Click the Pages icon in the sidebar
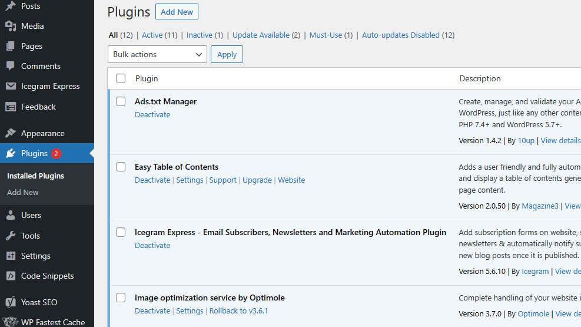Viewport: 581px width, 327px height. point(11,46)
